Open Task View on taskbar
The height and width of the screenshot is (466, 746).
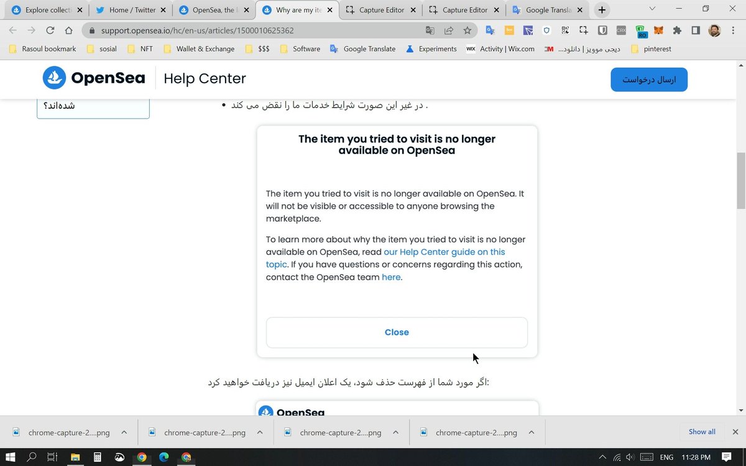(53, 457)
